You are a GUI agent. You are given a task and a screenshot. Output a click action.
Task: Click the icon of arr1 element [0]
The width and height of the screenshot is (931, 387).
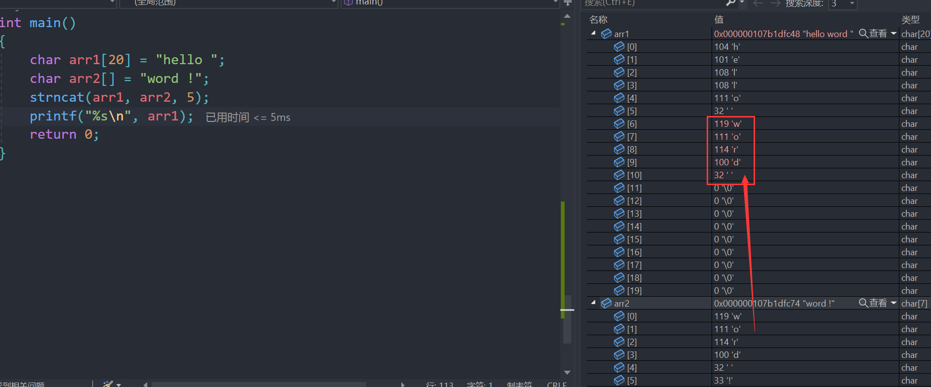(619, 46)
